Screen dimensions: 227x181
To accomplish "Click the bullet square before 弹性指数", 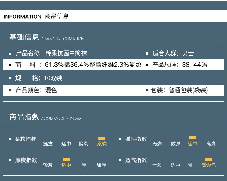I will coord(121,139).
